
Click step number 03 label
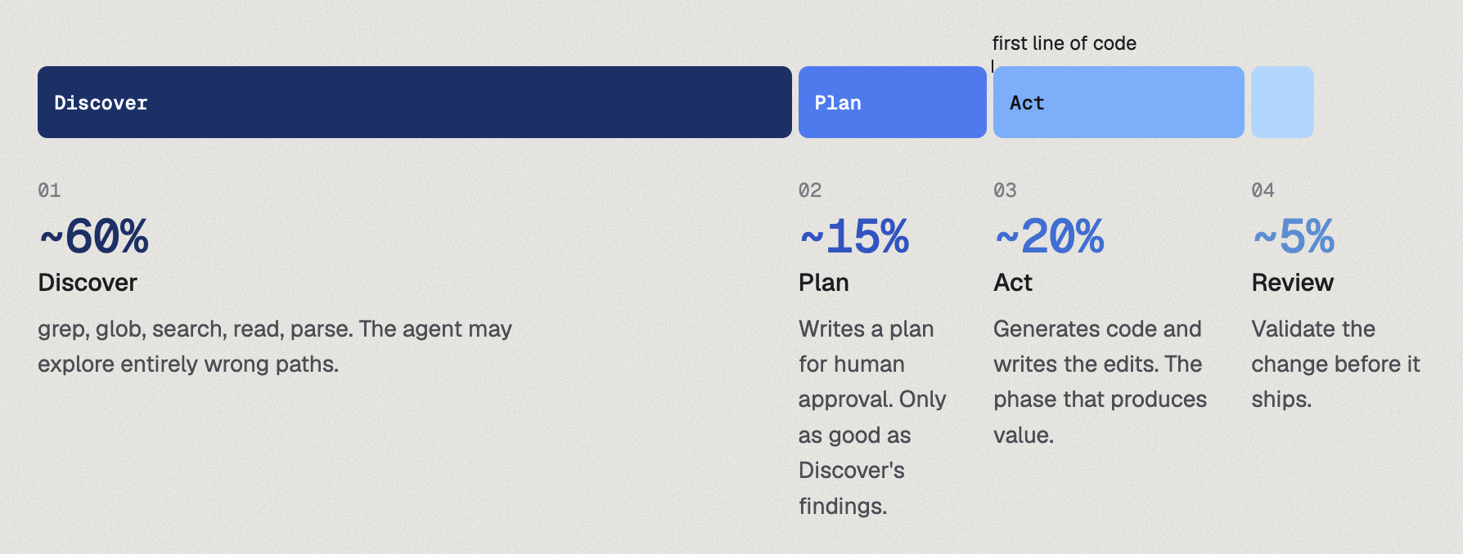point(1005,190)
